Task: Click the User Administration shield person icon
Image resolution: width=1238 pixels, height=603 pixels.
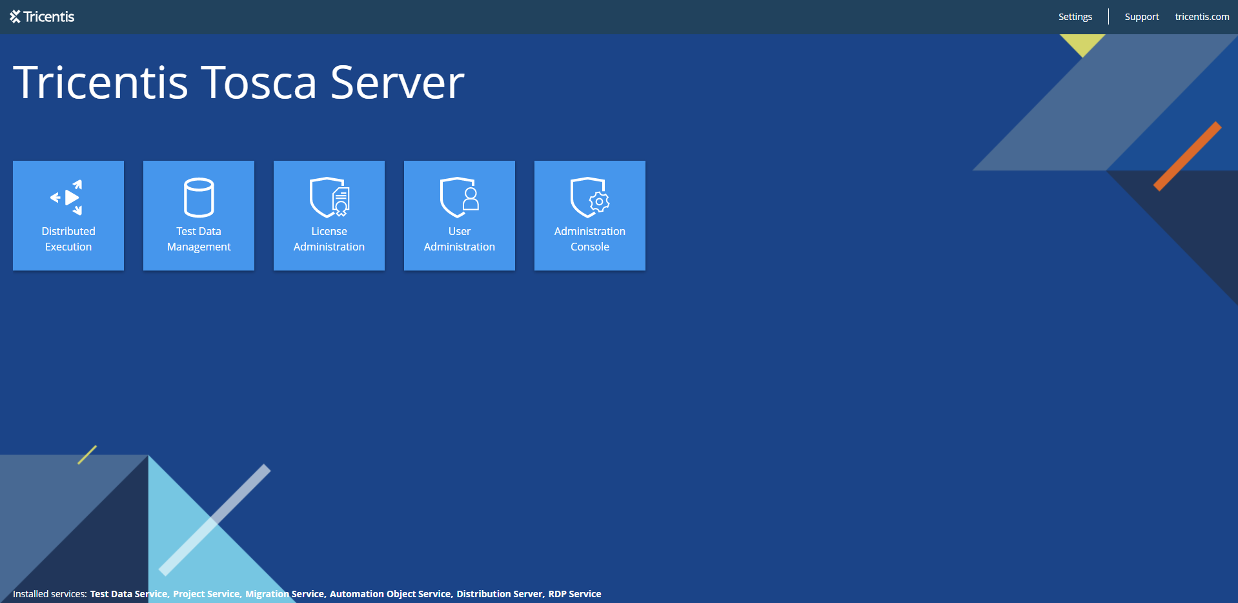Action: 460,198
